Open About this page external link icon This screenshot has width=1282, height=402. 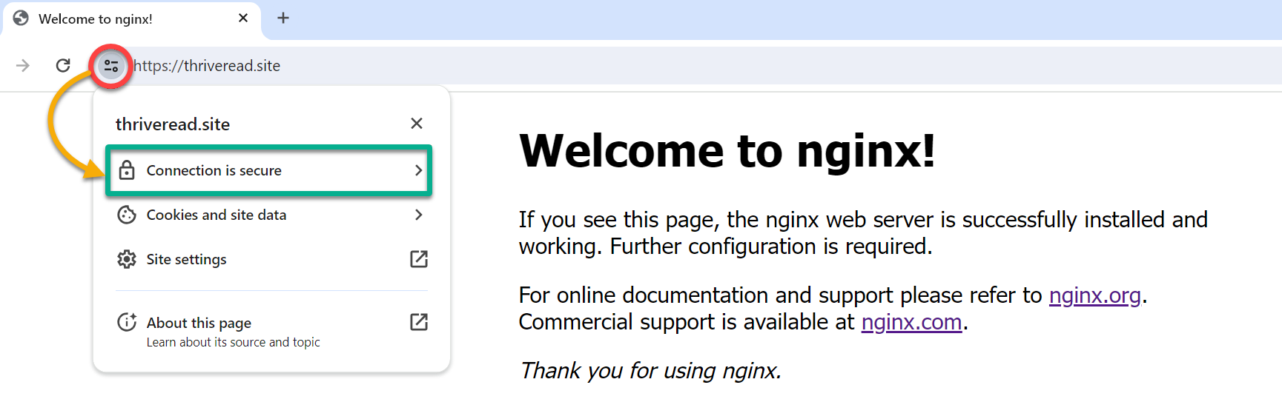[419, 322]
